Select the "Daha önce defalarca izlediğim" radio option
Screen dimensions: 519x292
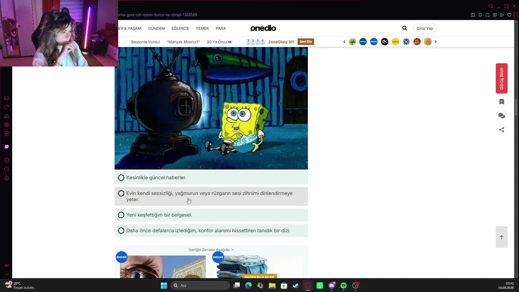coord(121,231)
